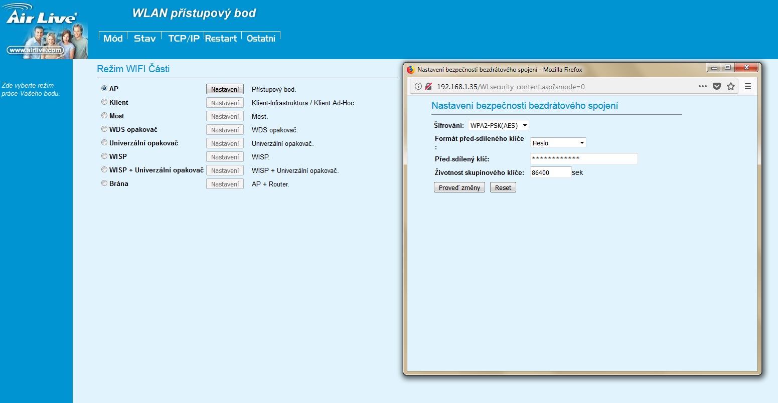
Task: Open the page actions three-dots menu
Action: pyautogui.click(x=703, y=86)
